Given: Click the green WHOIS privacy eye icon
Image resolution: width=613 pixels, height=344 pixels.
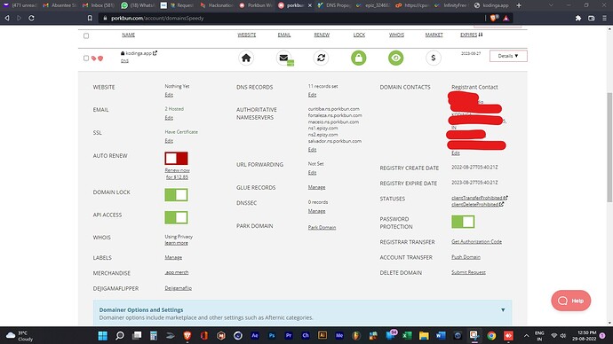Looking at the screenshot, I should (396, 59).
